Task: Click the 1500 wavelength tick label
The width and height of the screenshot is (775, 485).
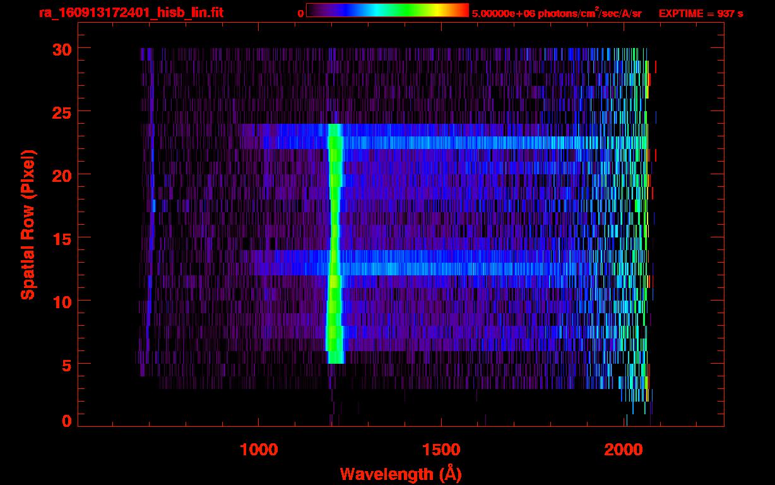Action: pos(442,450)
